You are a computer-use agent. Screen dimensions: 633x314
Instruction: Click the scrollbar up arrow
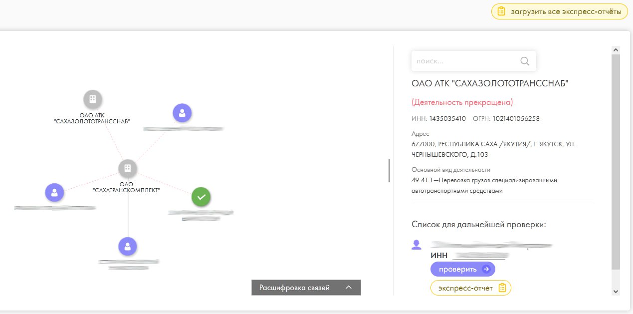pos(616,50)
